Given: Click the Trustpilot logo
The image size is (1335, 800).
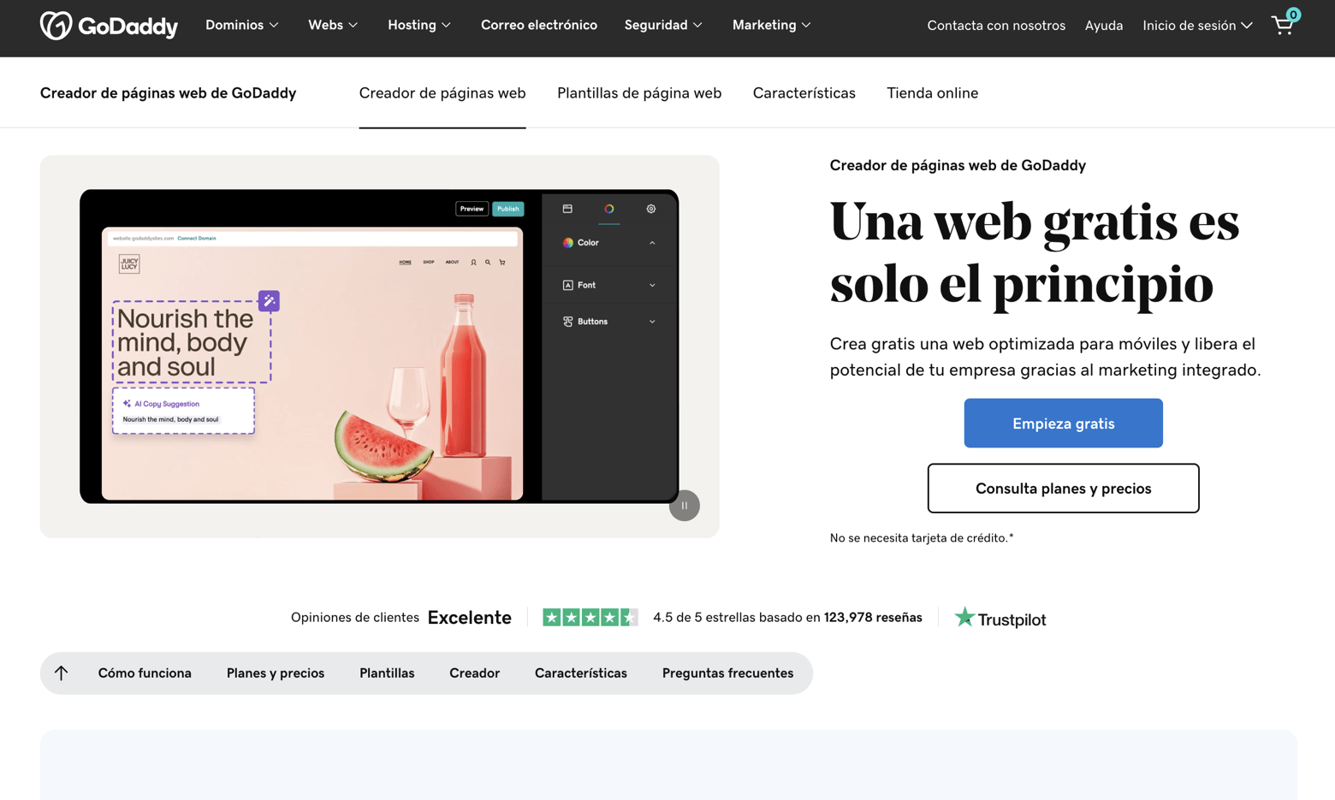Looking at the screenshot, I should point(1000,618).
